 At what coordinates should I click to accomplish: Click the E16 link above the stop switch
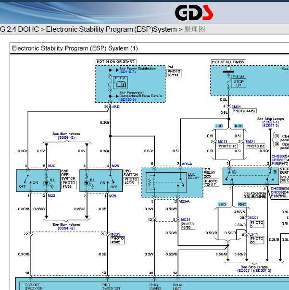[x=275, y=164]
